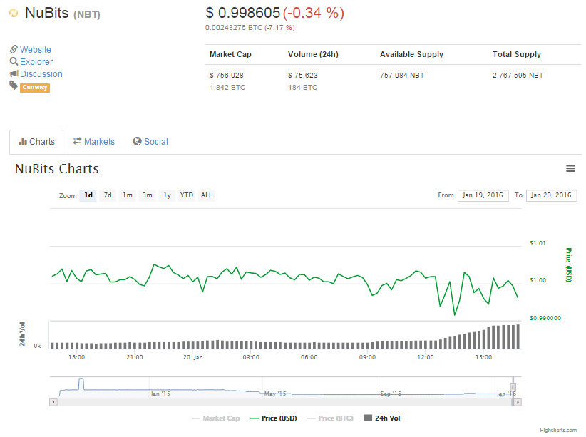This screenshot has width=586, height=437.
Task: Click the Volume (24h) column header
Action: pos(313,55)
